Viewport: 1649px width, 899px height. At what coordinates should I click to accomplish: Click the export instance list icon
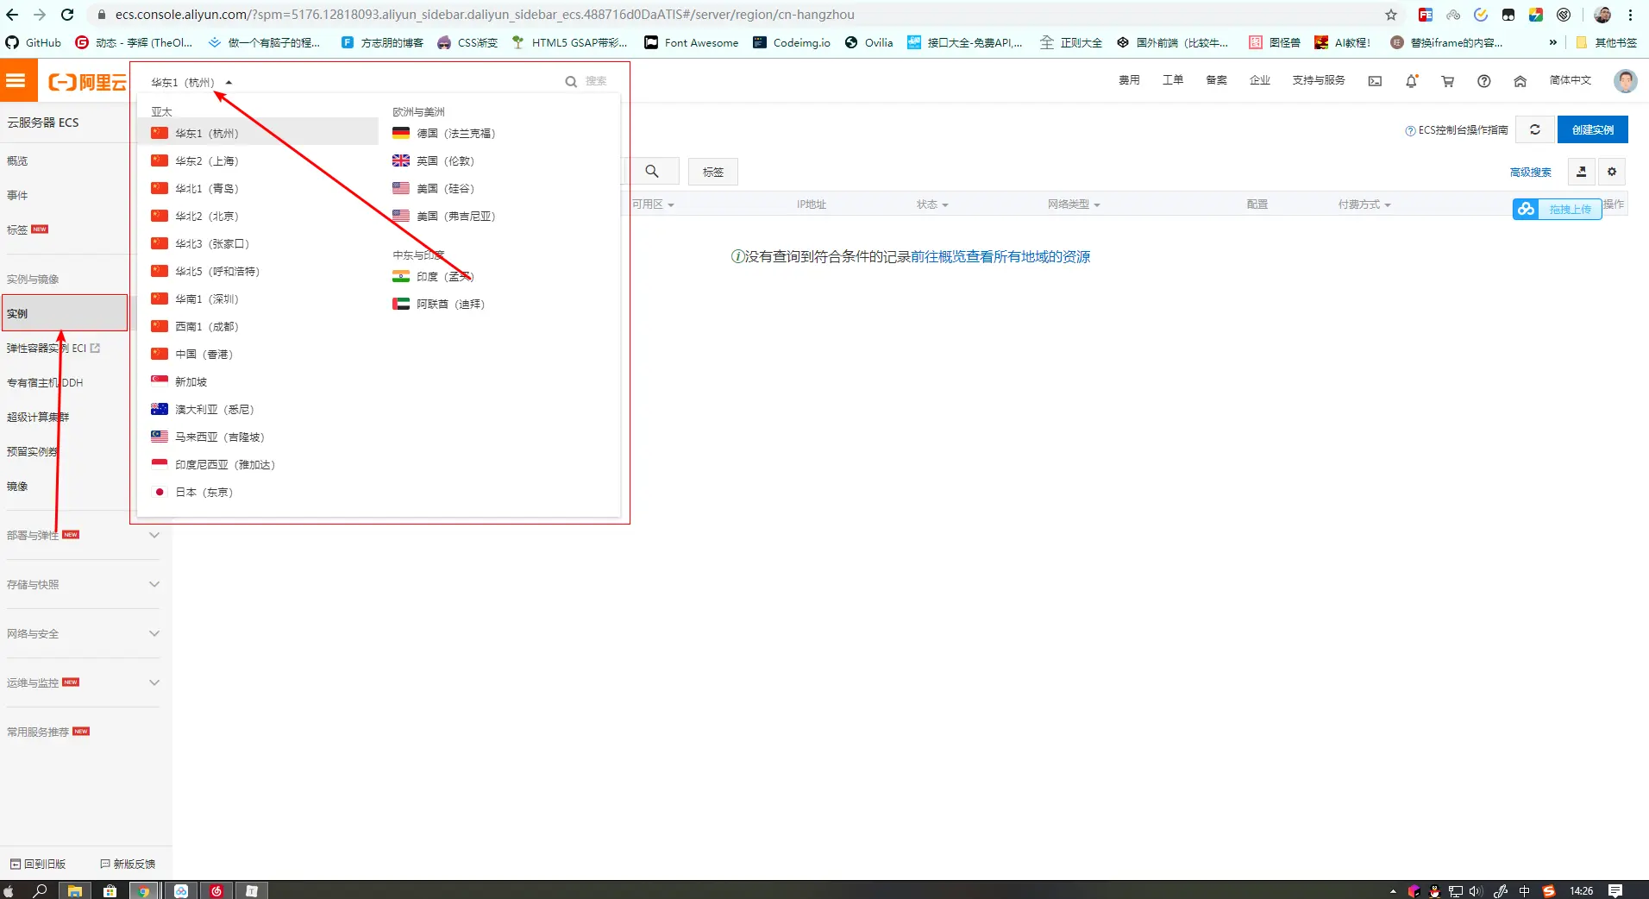pyautogui.click(x=1582, y=172)
